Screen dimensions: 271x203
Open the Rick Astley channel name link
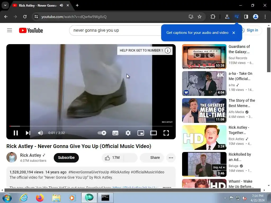31,155
